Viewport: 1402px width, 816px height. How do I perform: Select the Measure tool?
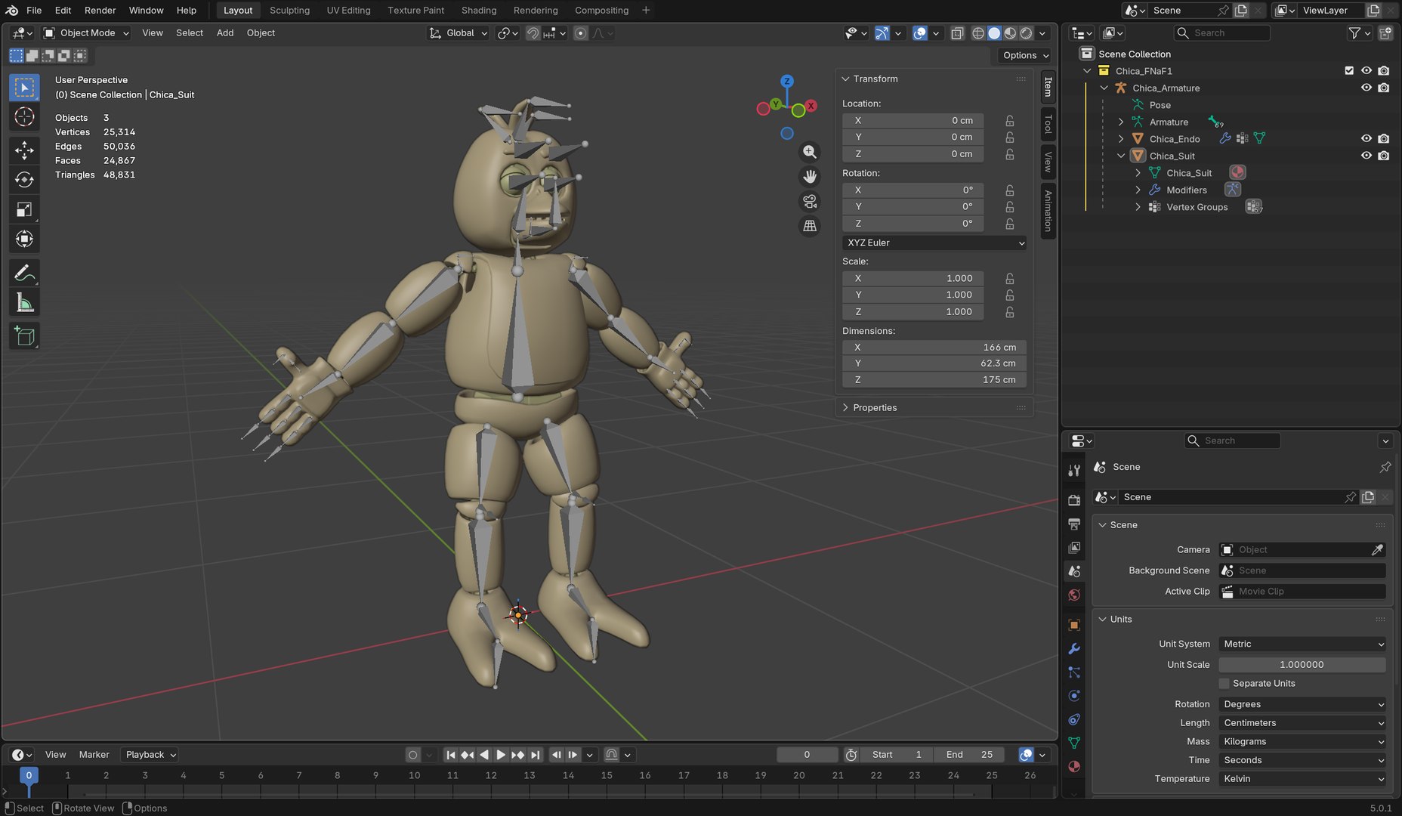tap(24, 302)
